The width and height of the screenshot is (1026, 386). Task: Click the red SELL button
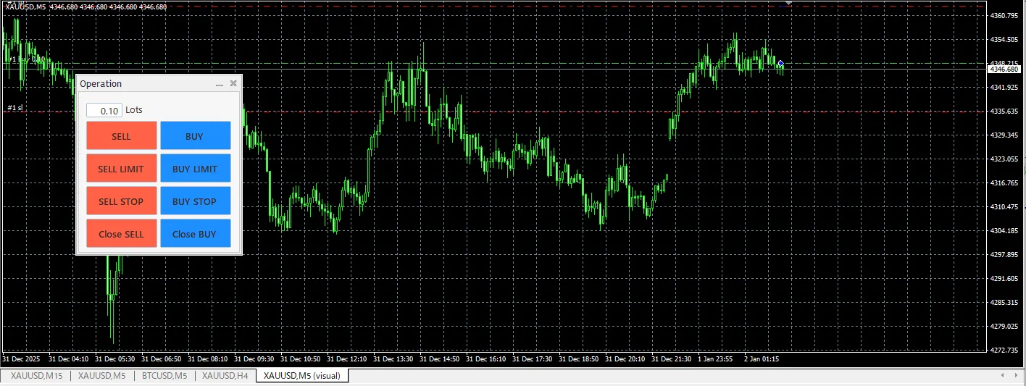coord(122,136)
